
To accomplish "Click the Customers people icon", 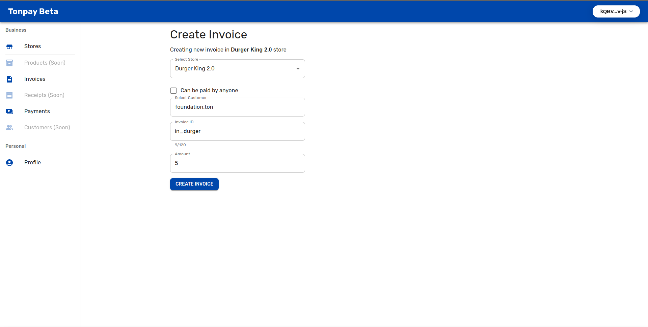I will coord(9,127).
